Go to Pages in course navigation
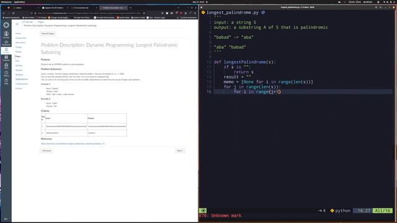The image size is (397, 223). (x=18, y=56)
